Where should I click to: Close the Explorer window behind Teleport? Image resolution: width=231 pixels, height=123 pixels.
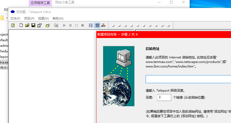(184, 2)
